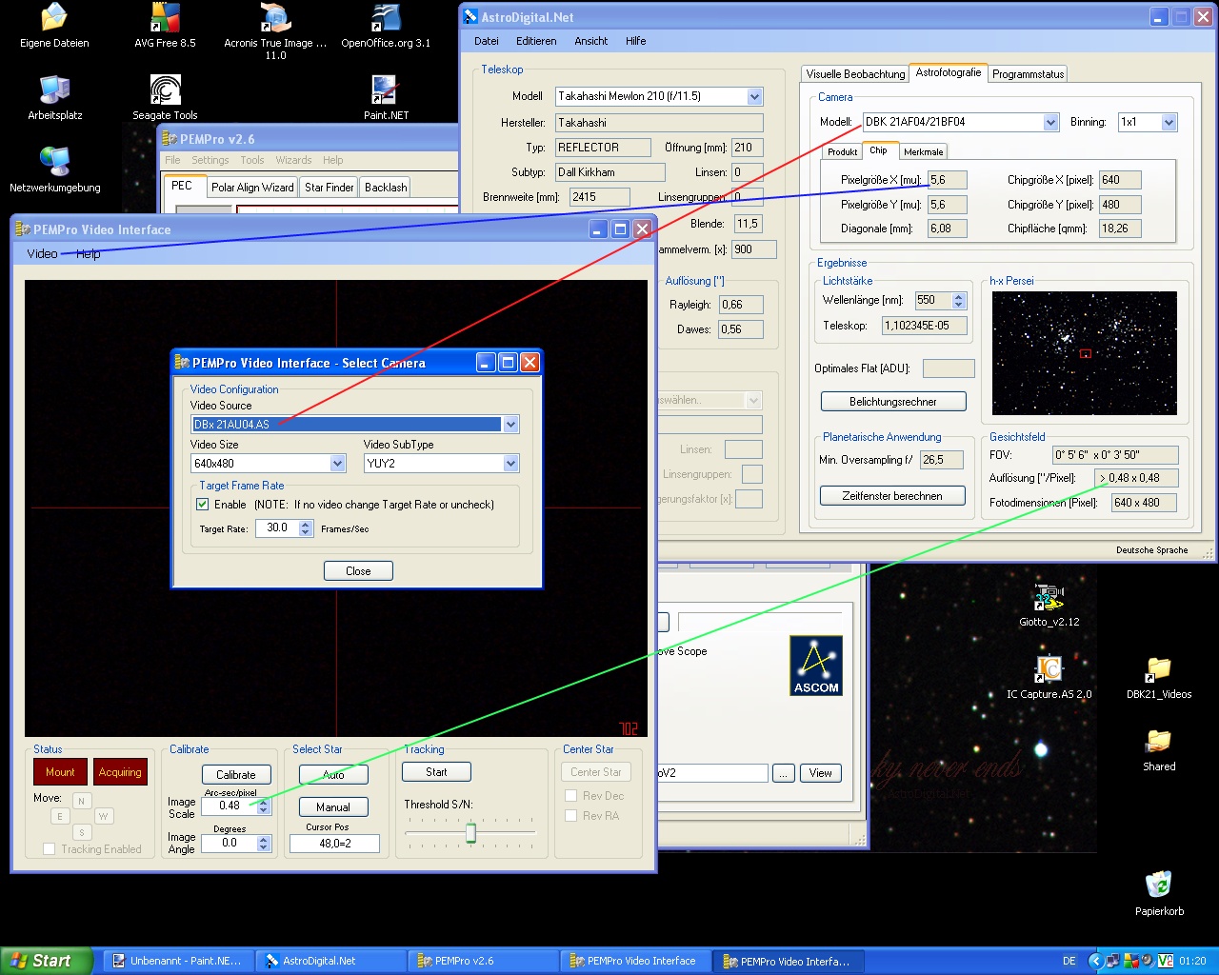Screen dimensions: 1219x975
Task: Click the DE language indicator in tray
Action: (x=1069, y=961)
